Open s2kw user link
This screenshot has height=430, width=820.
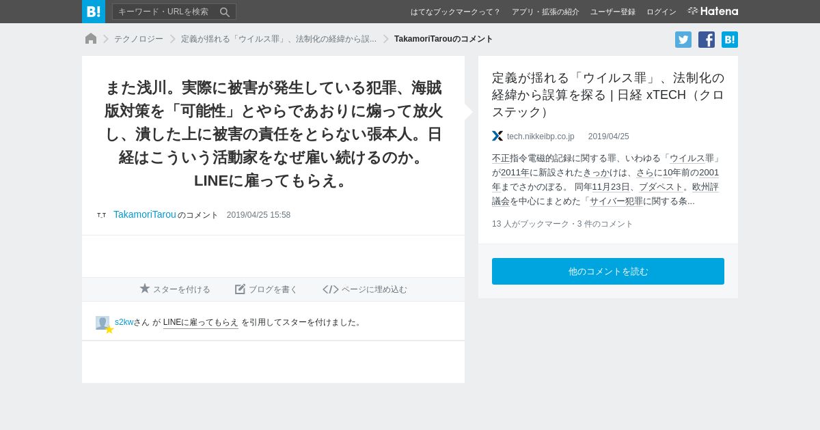click(x=124, y=322)
